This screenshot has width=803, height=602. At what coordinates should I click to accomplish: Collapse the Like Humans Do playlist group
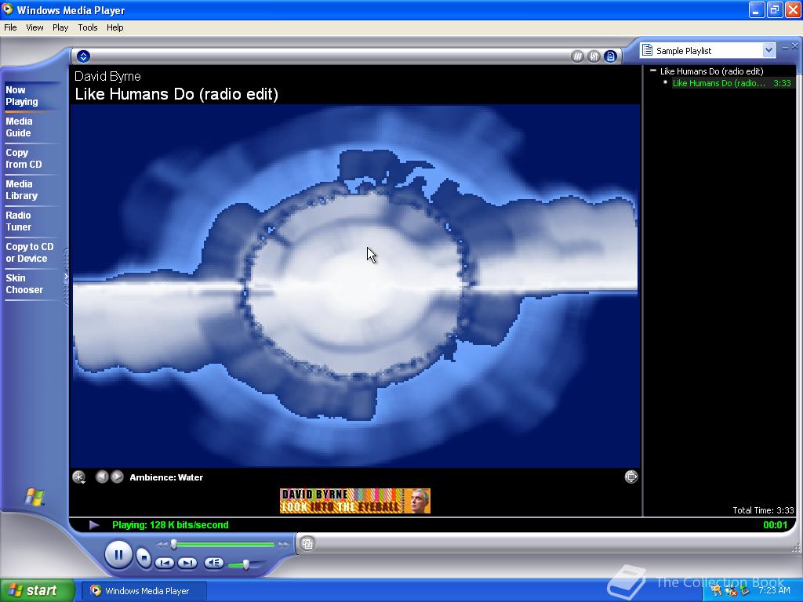click(x=653, y=71)
